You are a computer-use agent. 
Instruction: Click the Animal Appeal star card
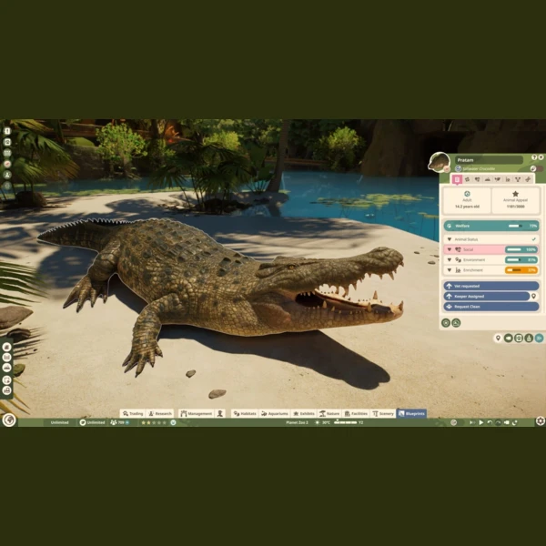(515, 200)
